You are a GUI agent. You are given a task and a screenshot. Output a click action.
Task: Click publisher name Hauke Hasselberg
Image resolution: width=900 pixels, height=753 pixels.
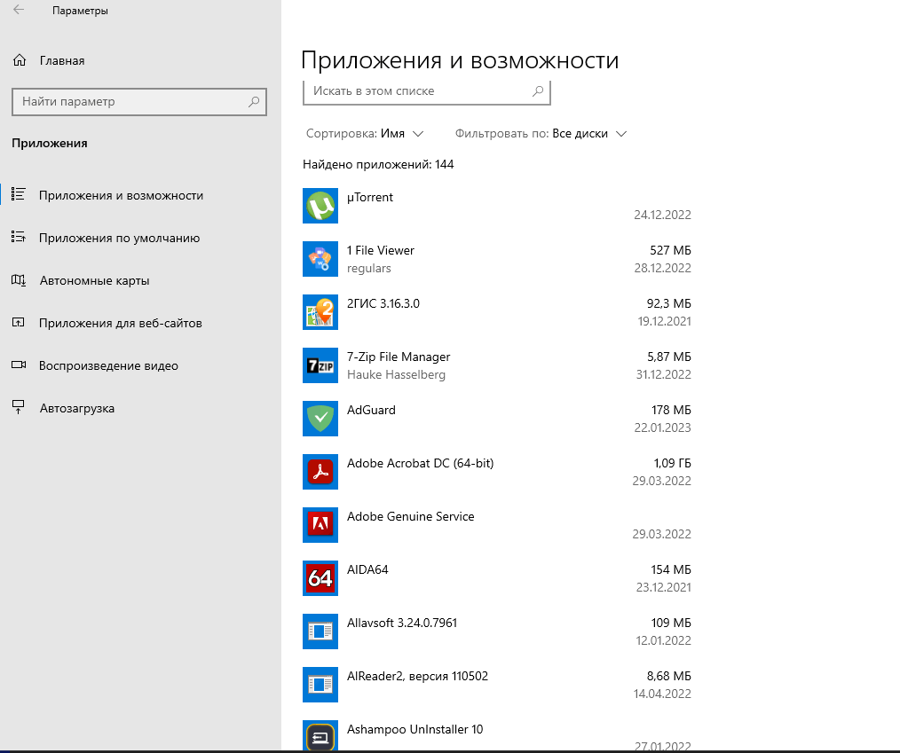[x=396, y=375]
